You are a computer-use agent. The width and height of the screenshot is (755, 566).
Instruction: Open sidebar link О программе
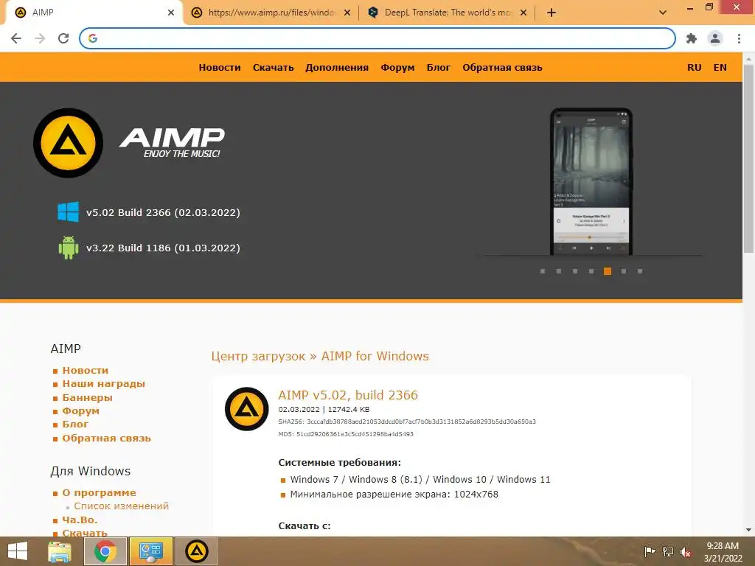click(99, 493)
